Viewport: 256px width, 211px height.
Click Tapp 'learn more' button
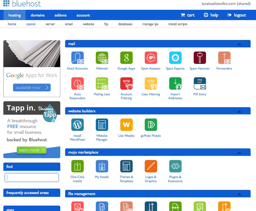click(31, 150)
